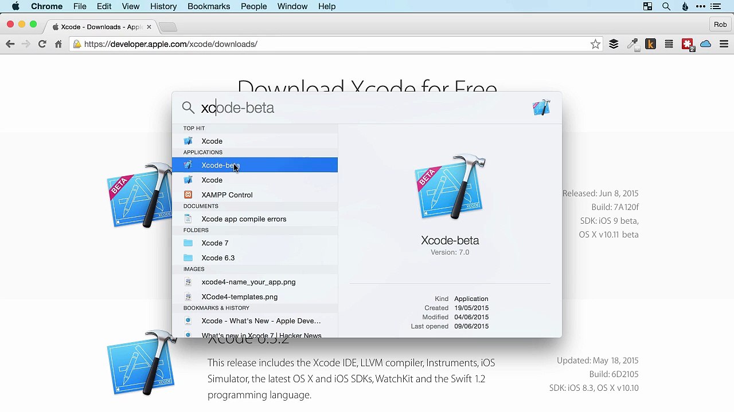This screenshot has height=412, width=734.
Task: Open the Window menu
Action: click(292, 6)
